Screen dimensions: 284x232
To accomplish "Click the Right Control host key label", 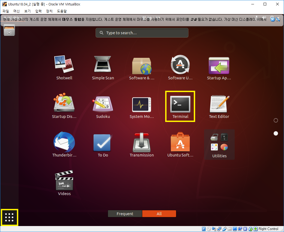I will click(x=268, y=229).
